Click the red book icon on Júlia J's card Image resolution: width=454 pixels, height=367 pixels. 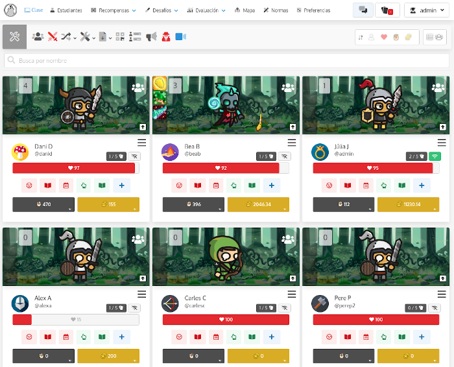(347, 186)
